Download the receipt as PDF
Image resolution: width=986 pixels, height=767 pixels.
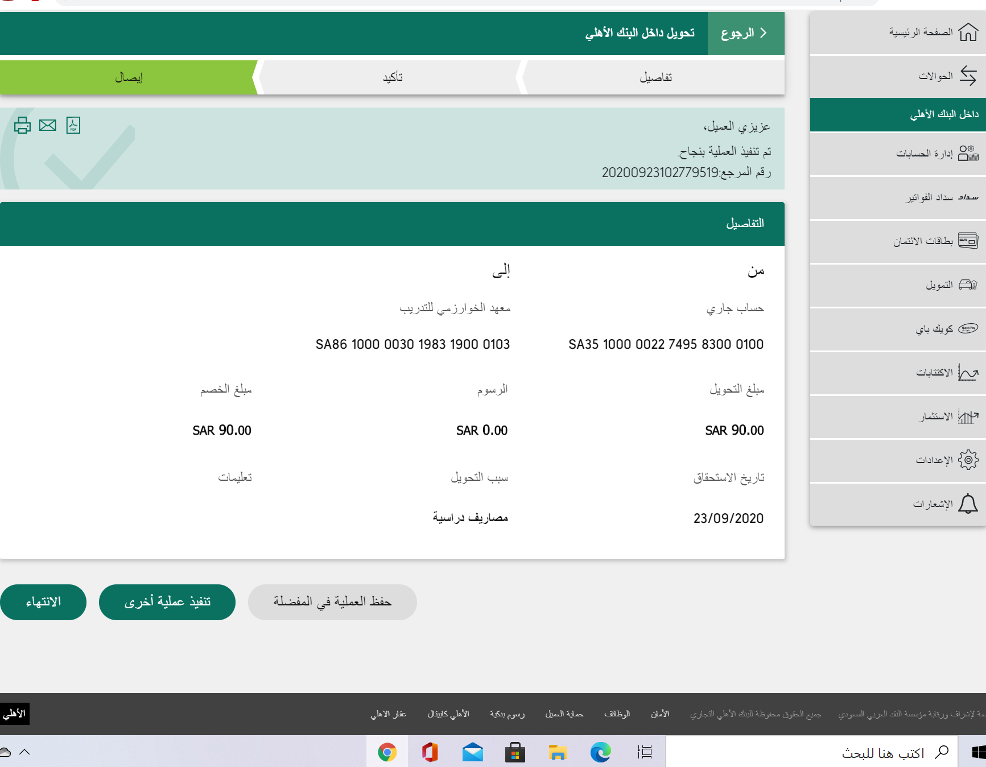tap(73, 125)
